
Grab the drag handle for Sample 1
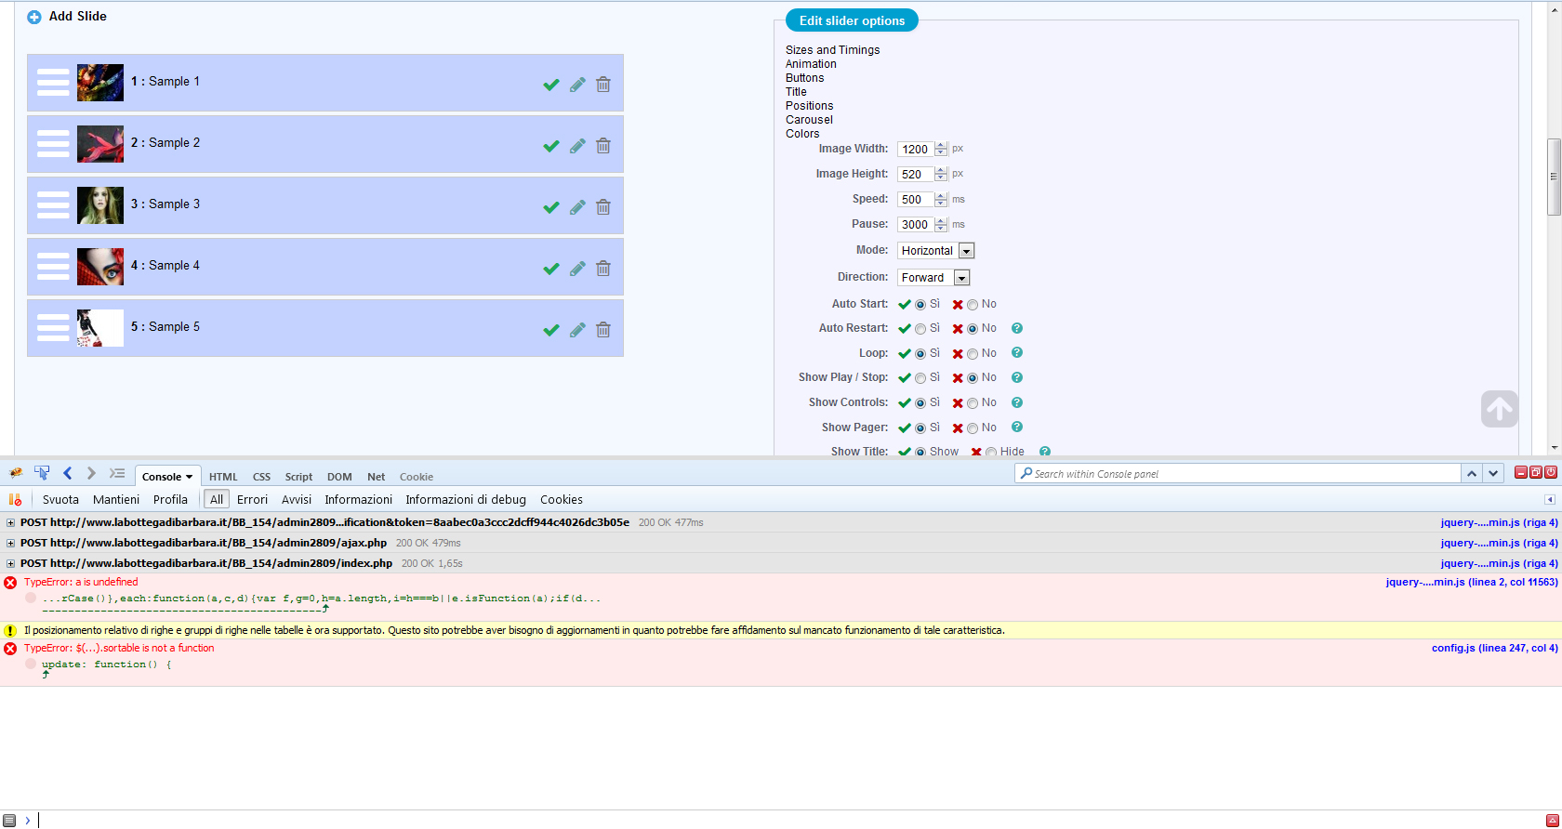[53, 83]
